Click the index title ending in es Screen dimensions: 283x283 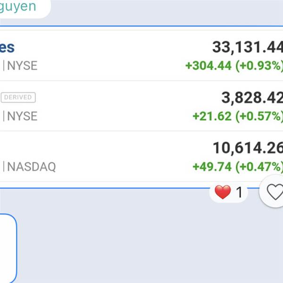pos(7,47)
